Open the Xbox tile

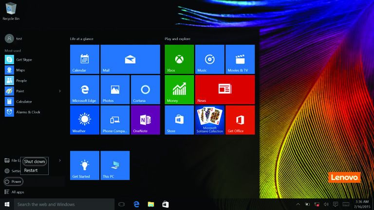pyautogui.click(x=179, y=59)
